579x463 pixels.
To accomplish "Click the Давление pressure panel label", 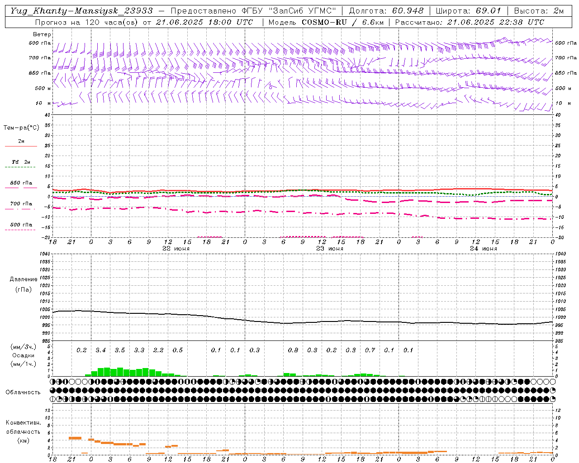I will pos(23,279).
